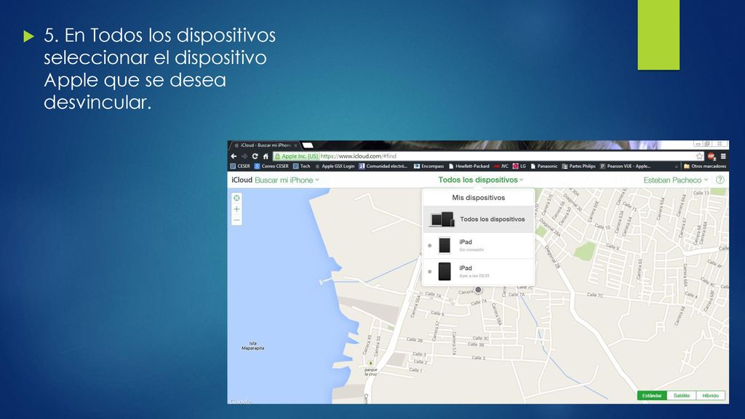Expand the Buscar mi iPhone app switcher
This screenshot has width=745, height=419.
point(287,180)
